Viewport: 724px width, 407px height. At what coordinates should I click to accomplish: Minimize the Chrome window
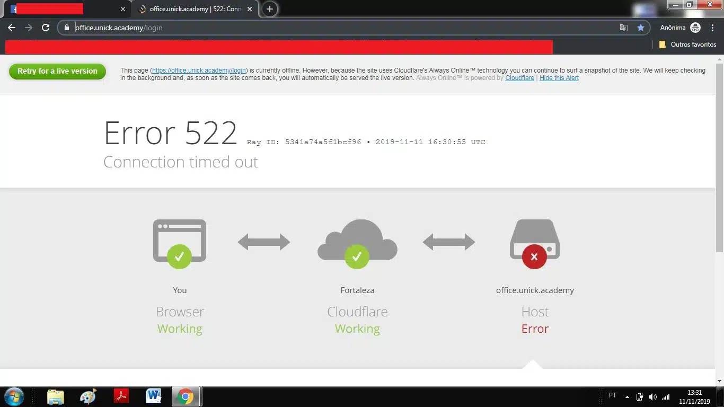coord(676,5)
